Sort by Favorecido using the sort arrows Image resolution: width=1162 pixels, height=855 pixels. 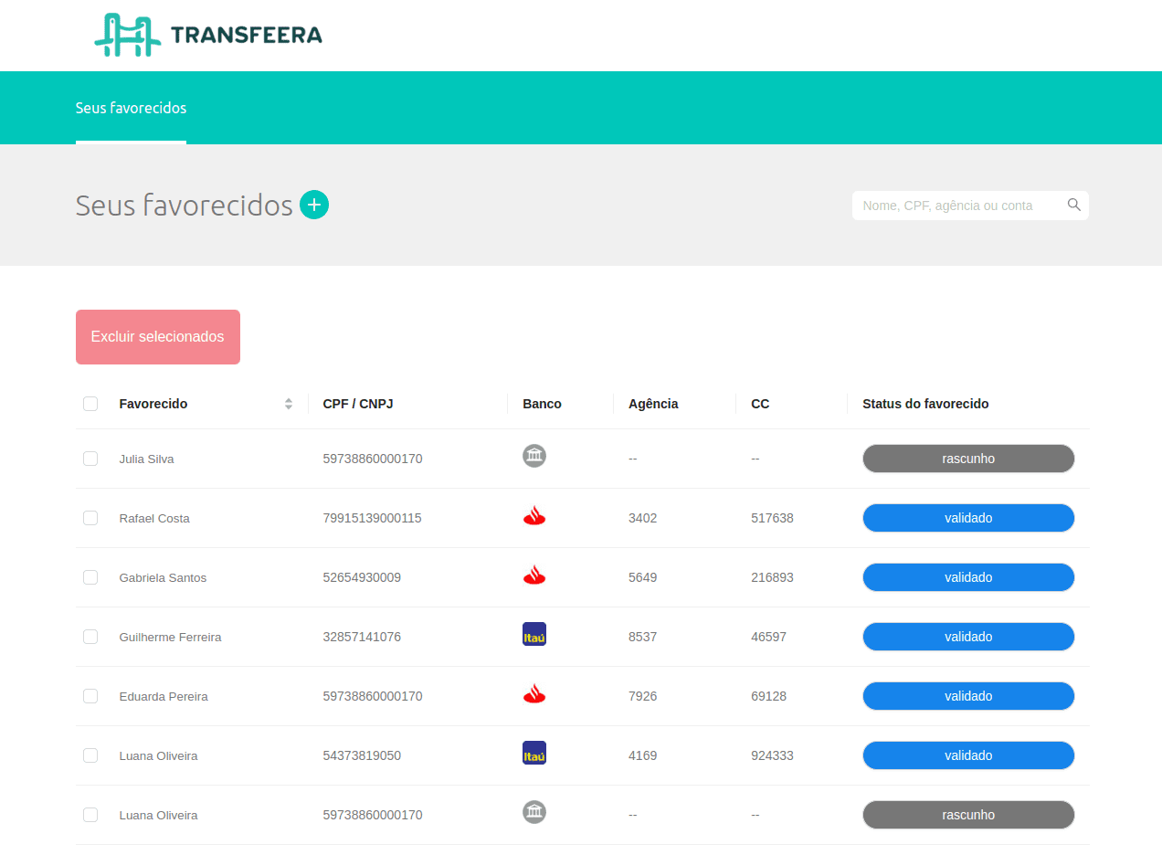click(289, 404)
